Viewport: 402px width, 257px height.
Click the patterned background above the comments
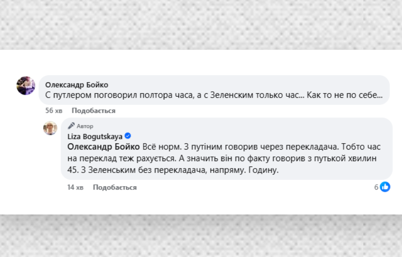[x=201, y=24]
